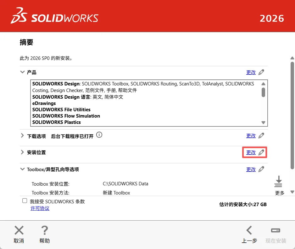Click the 更多 label
The image size is (295, 249).
pyautogui.click(x=280, y=193)
